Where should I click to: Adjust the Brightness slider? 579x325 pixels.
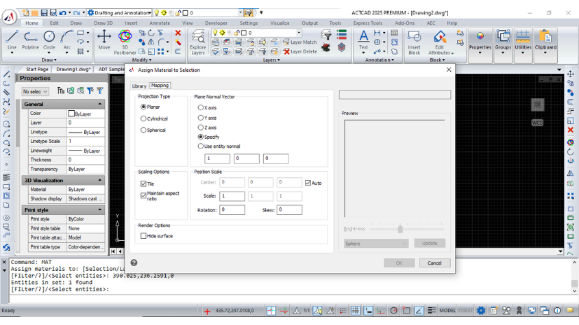(400, 229)
